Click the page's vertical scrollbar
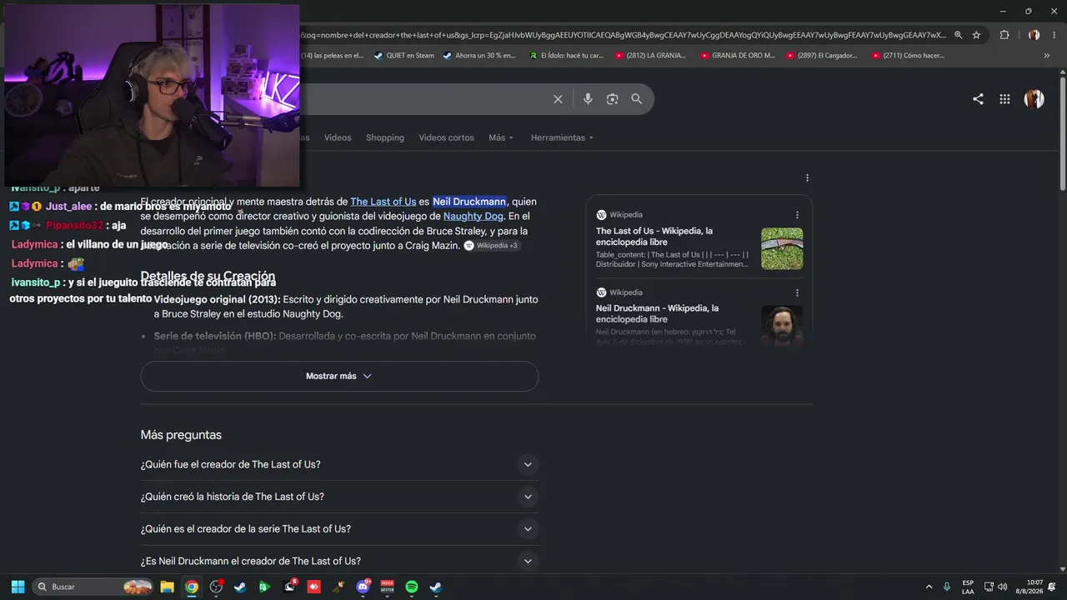Viewport: 1067px width, 600px height. (1062, 133)
